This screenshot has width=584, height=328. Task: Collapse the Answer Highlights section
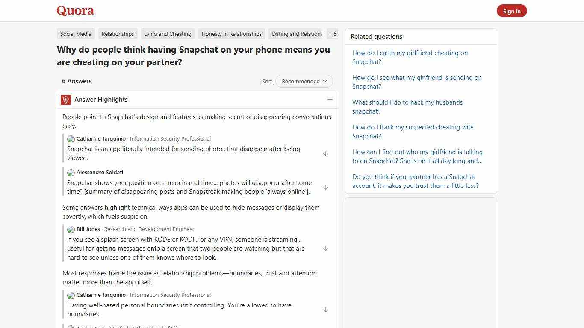(330, 99)
